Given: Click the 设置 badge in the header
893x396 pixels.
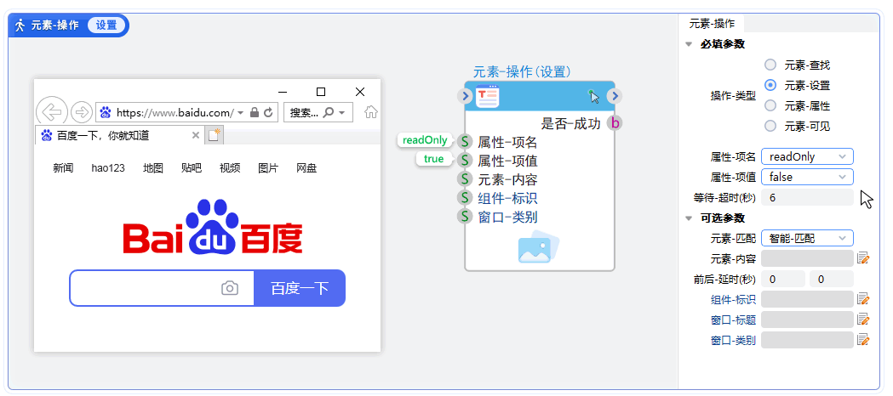Looking at the screenshot, I should point(106,25).
